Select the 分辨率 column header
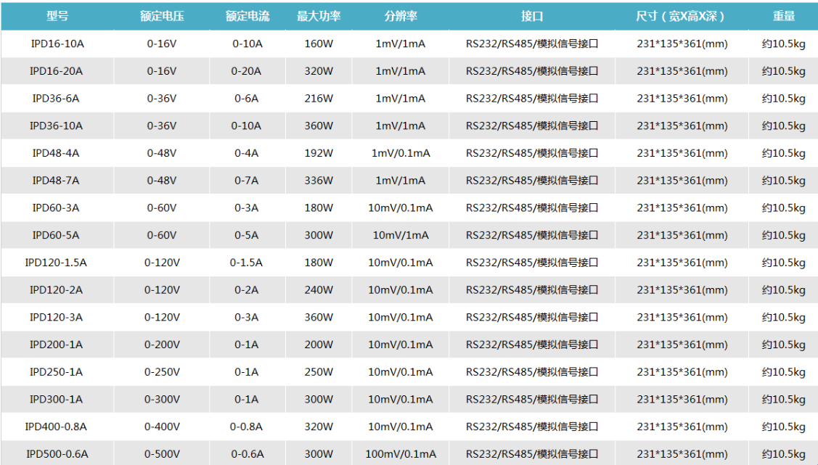The width and height of the screenshot is (818, 465). (400, 16)
